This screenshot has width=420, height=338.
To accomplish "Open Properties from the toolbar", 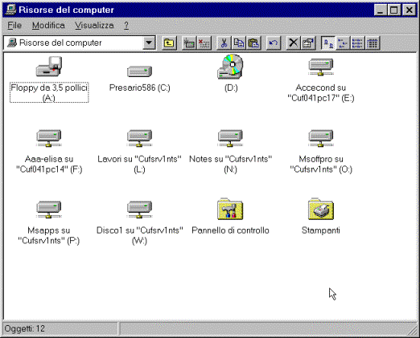I will click(308, 43).
